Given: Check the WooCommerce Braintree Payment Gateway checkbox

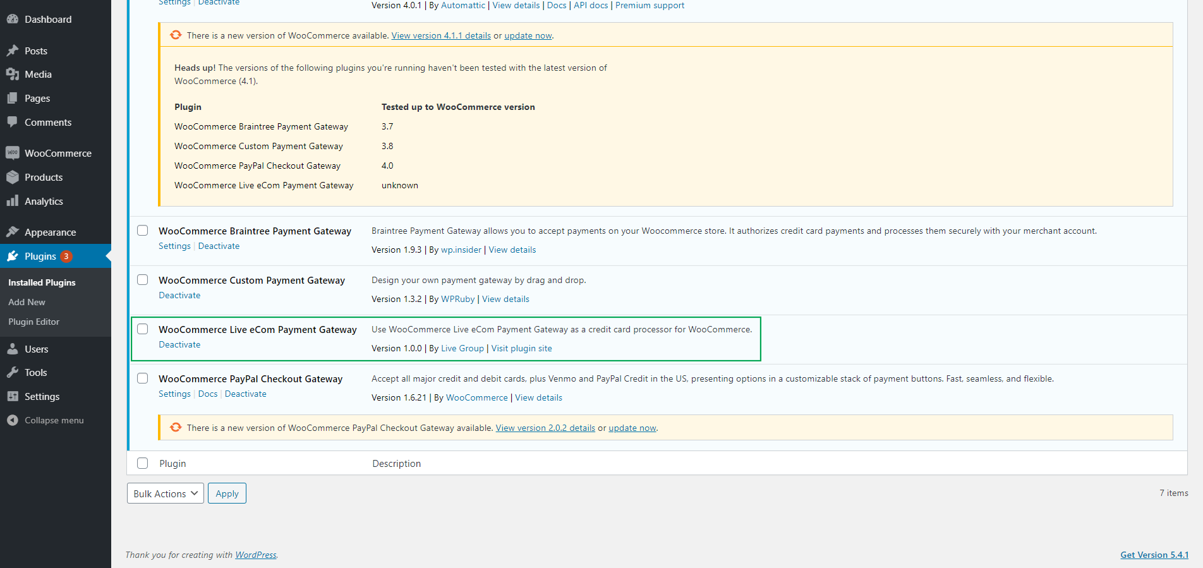Looking at the screenshot, I should point(143,230).
